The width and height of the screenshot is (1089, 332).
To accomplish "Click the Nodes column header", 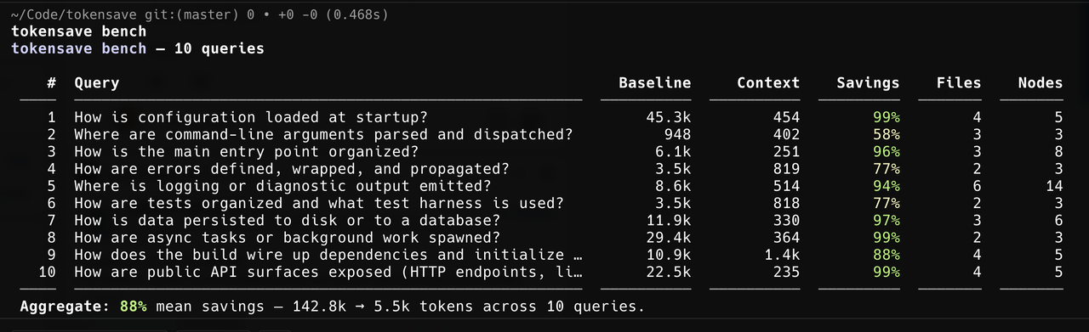I will [x=1041, y=83].
